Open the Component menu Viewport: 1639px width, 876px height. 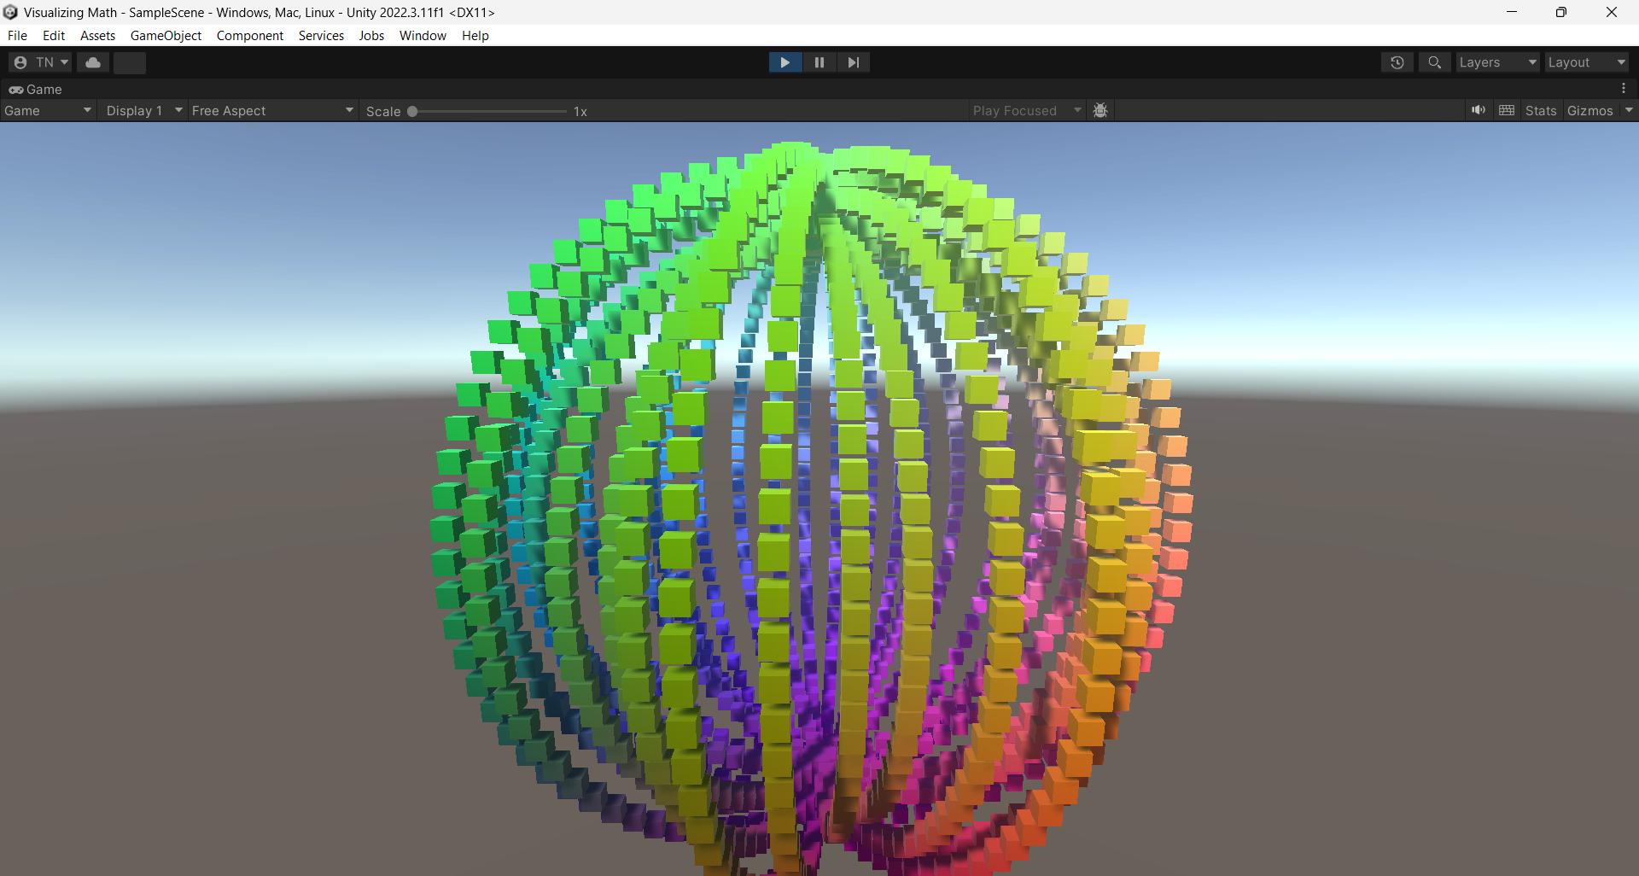pyautogui.click(x=249, y=36)
